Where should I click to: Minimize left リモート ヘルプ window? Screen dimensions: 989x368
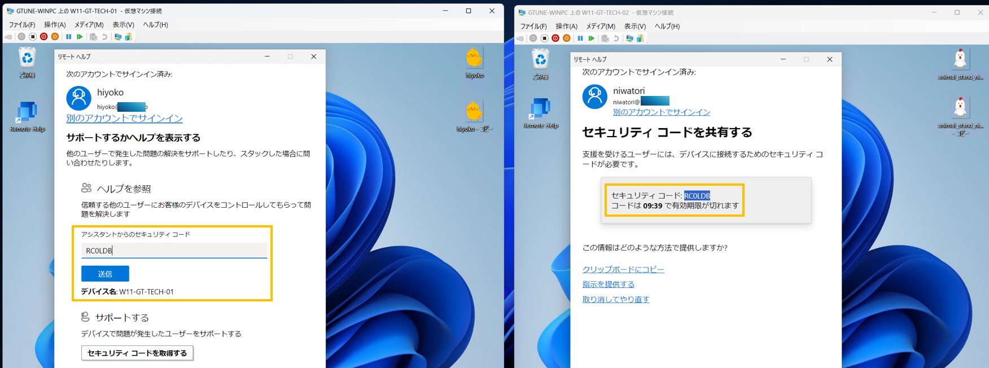[267, 56]
